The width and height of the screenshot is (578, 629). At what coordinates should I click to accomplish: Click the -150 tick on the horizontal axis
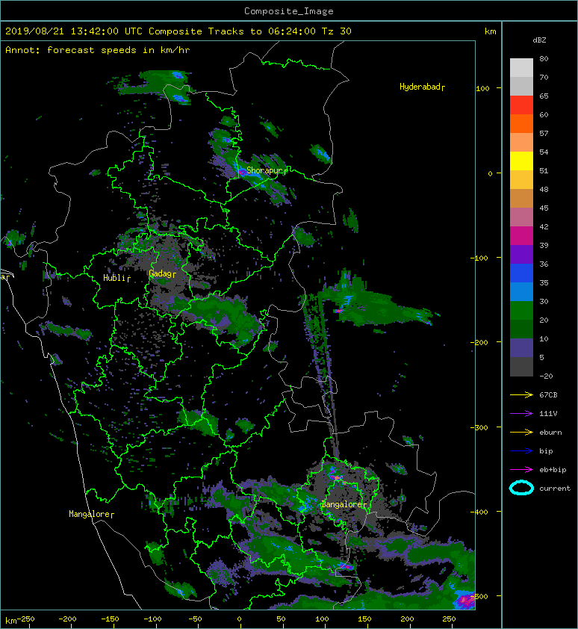(110, 619)
